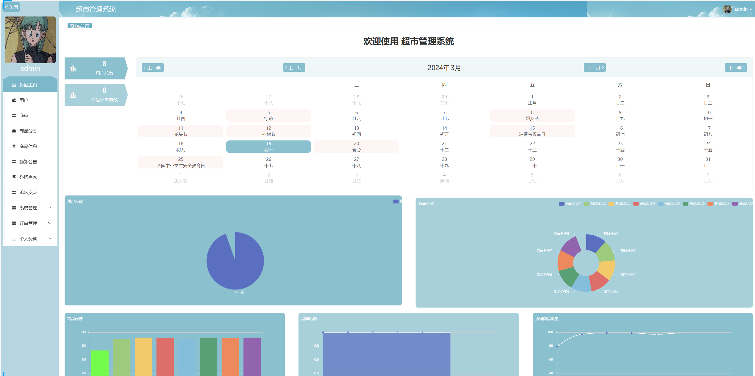
Task: Click the 咨询商家 flag icon
Action: [x=14, y=177]
